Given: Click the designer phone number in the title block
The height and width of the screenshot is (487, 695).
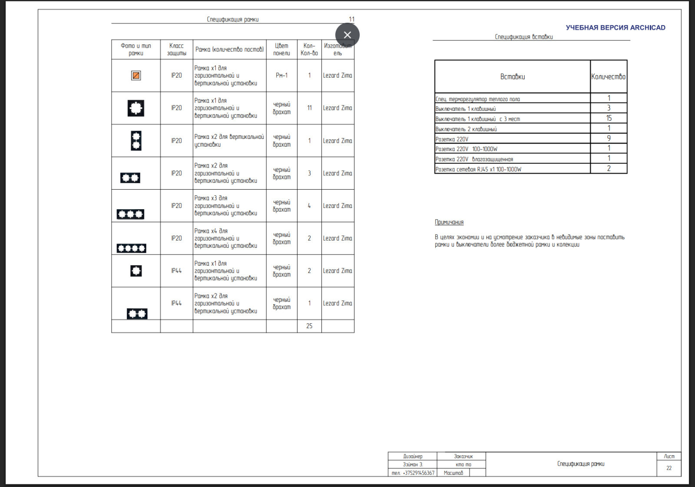Looking at the screenshot, I should [x=413, y=473].
